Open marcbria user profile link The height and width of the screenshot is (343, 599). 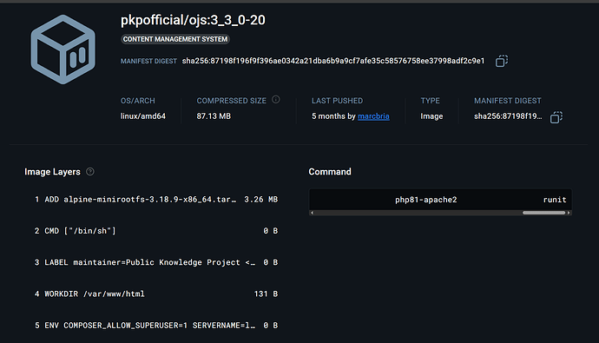[x=373, y=116]
